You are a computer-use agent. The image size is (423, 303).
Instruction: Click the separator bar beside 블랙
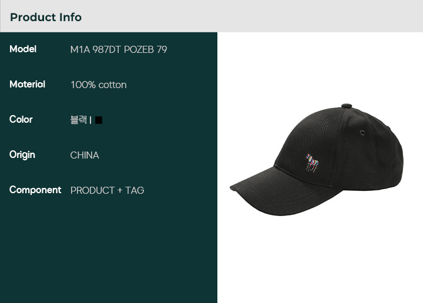90,120
